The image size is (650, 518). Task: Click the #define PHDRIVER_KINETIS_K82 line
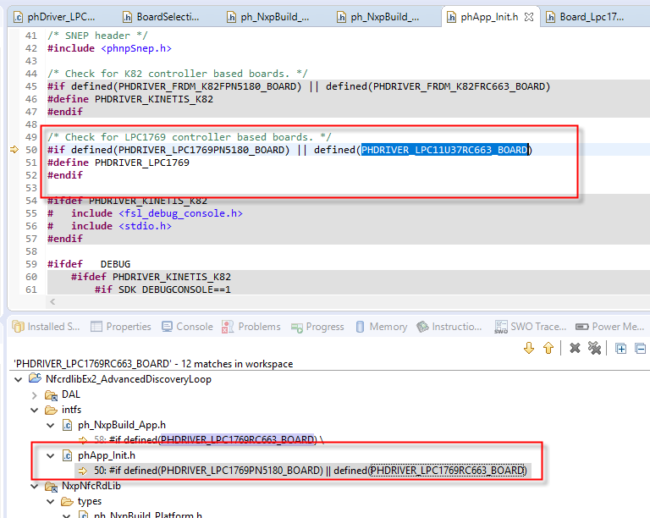(130, 100)
